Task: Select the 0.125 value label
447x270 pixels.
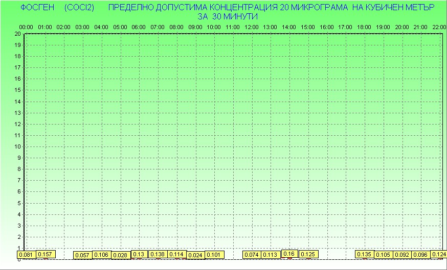Action: pos(308,254)
